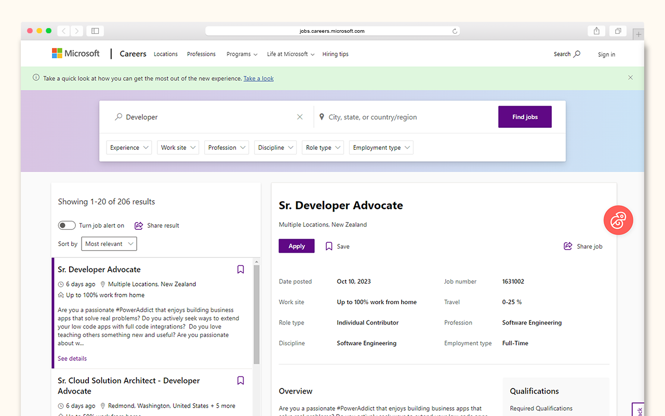Open the Sort by Most relevant dropdown

click(109, 244)
